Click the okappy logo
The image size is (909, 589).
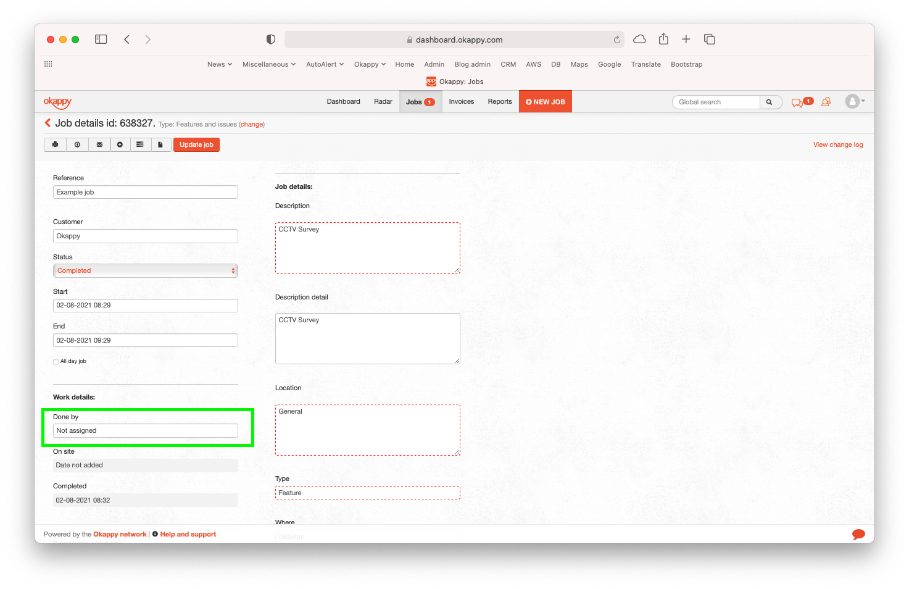pyautogui.click(x=57, y=102)
